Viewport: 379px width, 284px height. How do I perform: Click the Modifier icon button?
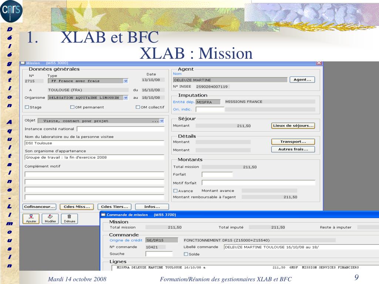pos(50,219)
